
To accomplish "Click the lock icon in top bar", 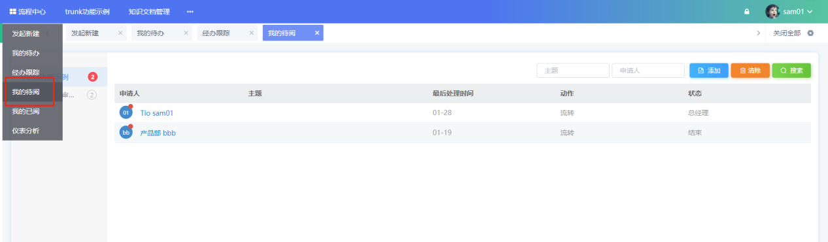I will (747, 12).
